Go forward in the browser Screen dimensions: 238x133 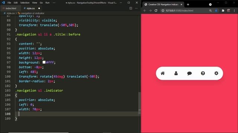point(150,11)
